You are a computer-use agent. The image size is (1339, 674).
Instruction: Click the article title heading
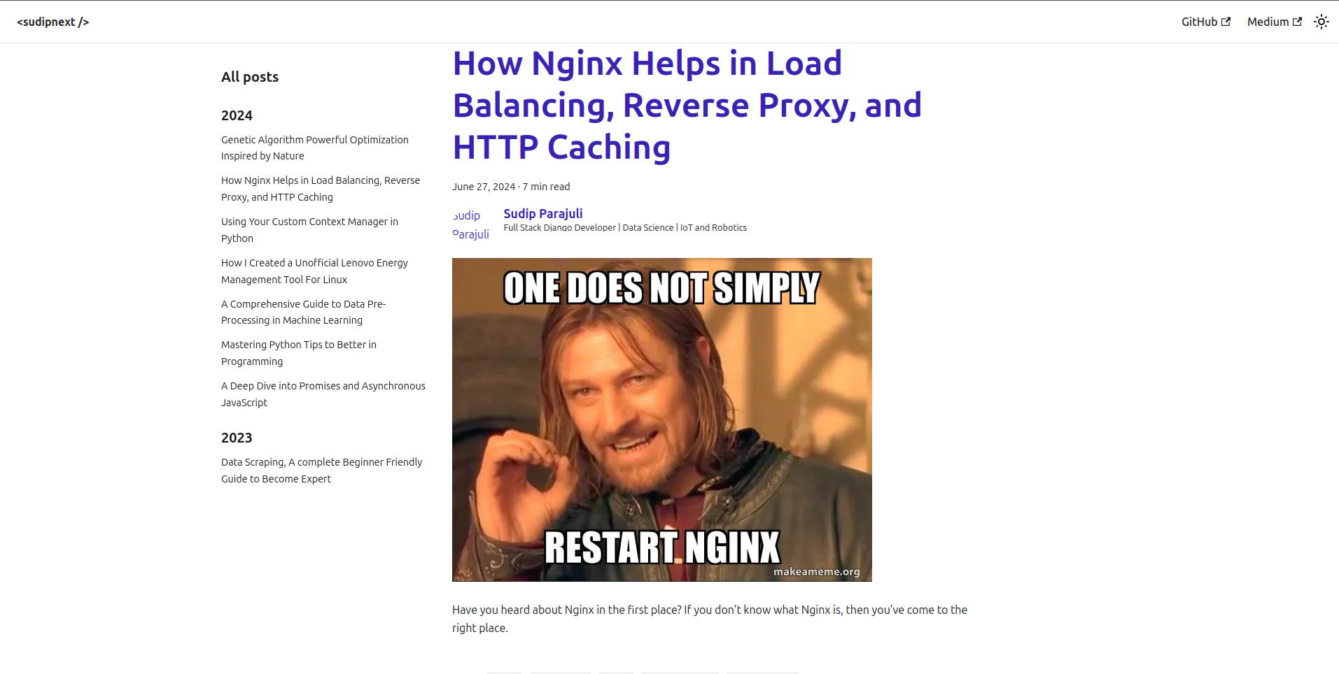point(687,105)
